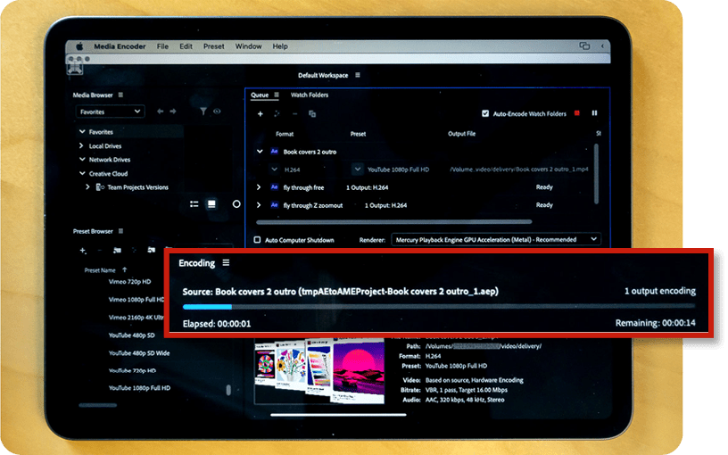Enable Auto Computer Shutdown checkbox

[x=257, y=240]
